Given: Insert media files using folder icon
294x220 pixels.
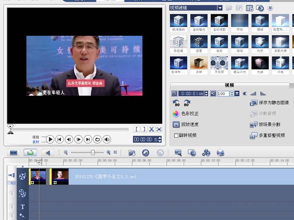Looking at the screenshot, I should tap(132, 153).
